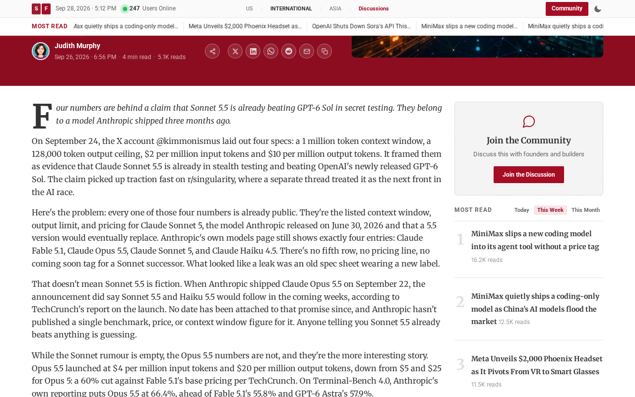Image resolution: width=635 pixels, height=397 pixels.
Task: Select the Today most-read tab
Action: [522, 210]
